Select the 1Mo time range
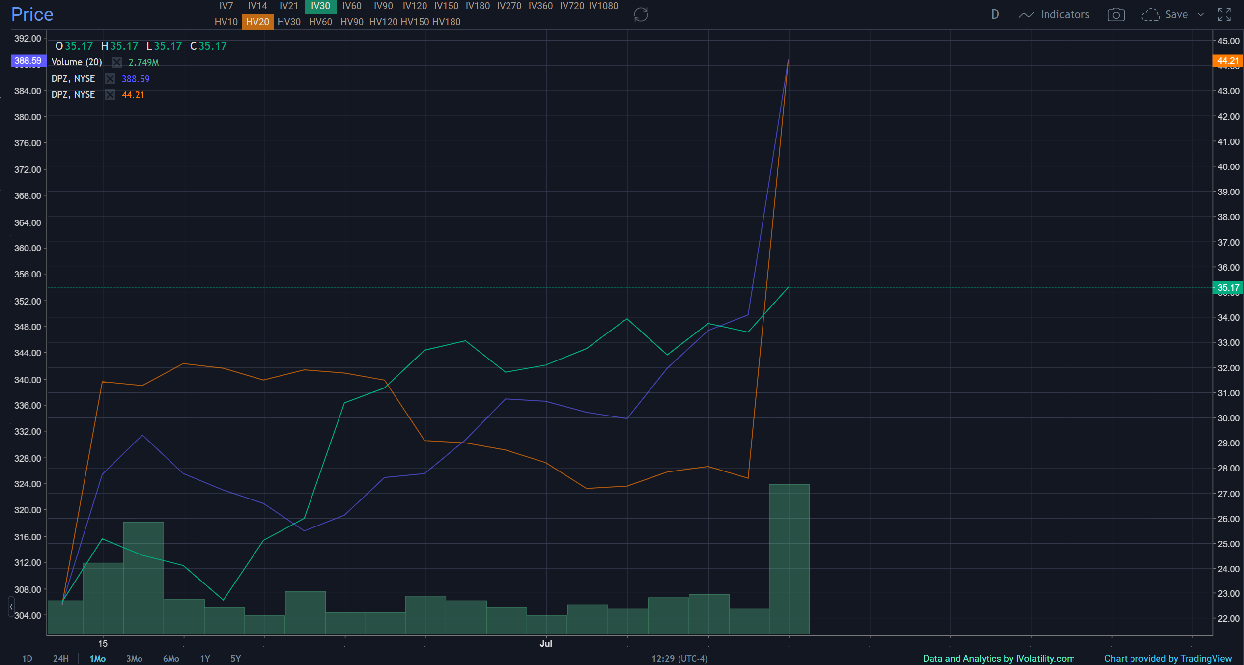1244x665 pixels. pos(97,659)
